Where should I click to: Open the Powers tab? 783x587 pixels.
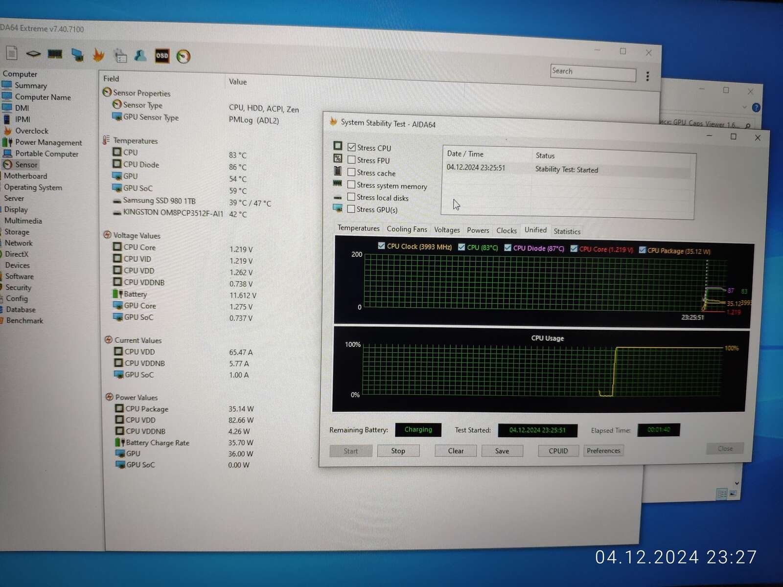[x=478, y=230]
